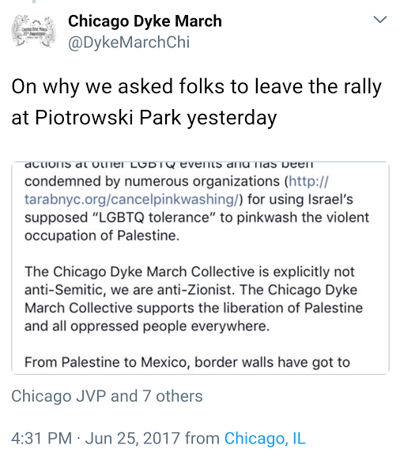Click the partially cut-off top line of the statement
The width and height of the screenshot is (400, 464).
pos(168,165)
